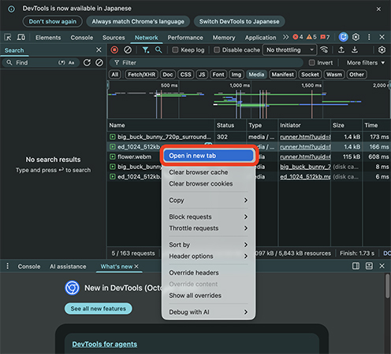Stop recording network log
The image size is (391, 354).
(x=114, y=50)
